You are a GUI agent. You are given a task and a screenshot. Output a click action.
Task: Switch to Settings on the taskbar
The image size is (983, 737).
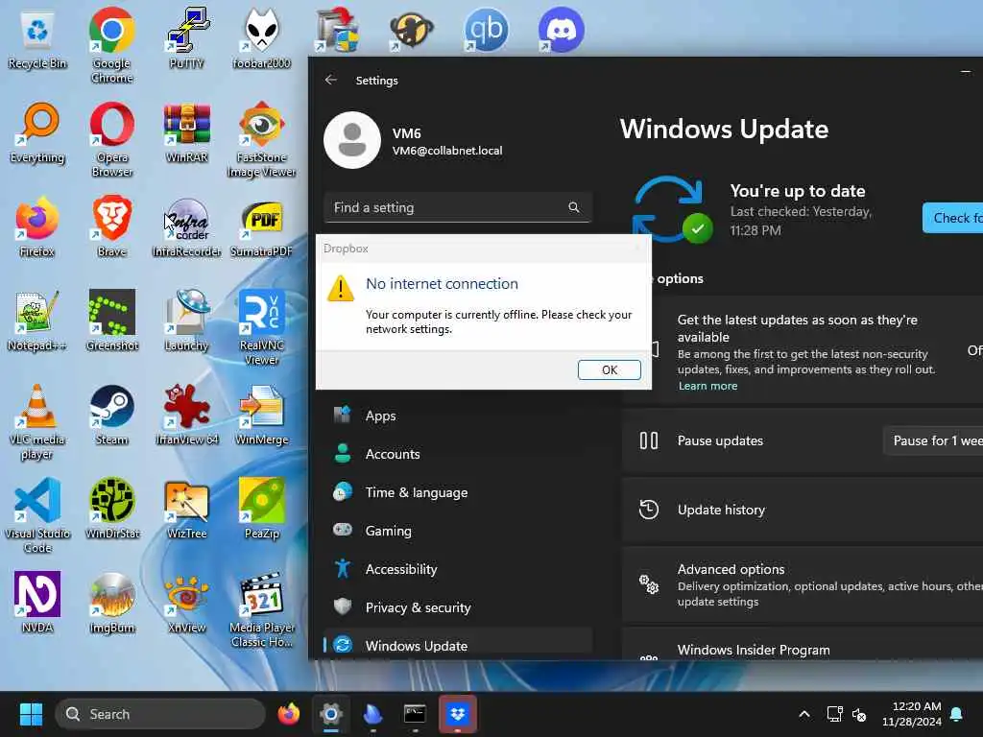pyautogui.click(x=331, y=714)
